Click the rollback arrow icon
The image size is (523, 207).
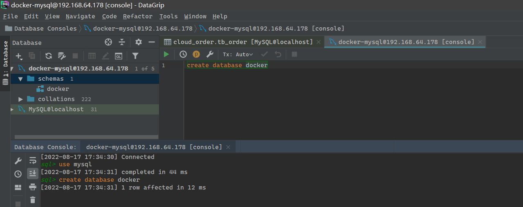click(x=278, y=54)
